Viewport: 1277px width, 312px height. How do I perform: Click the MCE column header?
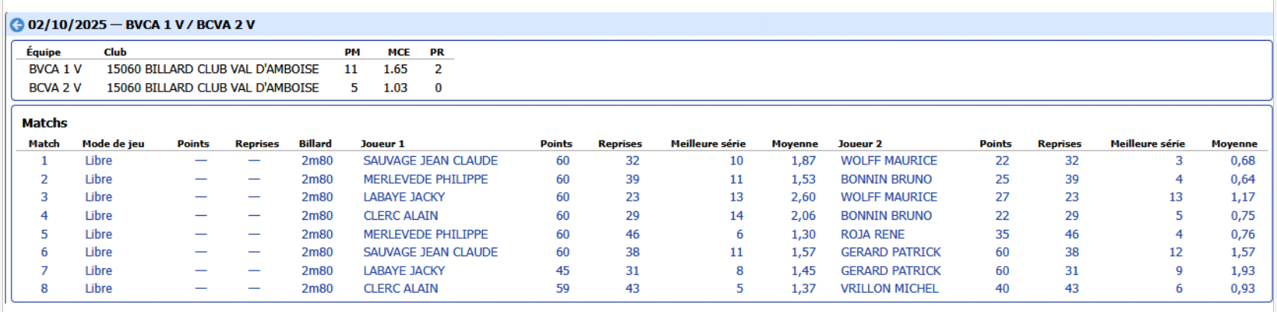pos(398,52)
